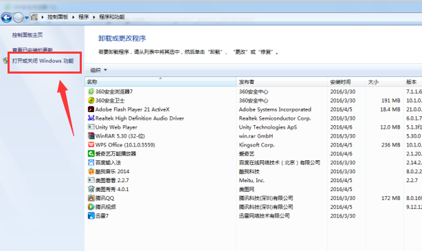Select the 美图看看 2.2.7 name

point(112,180)
